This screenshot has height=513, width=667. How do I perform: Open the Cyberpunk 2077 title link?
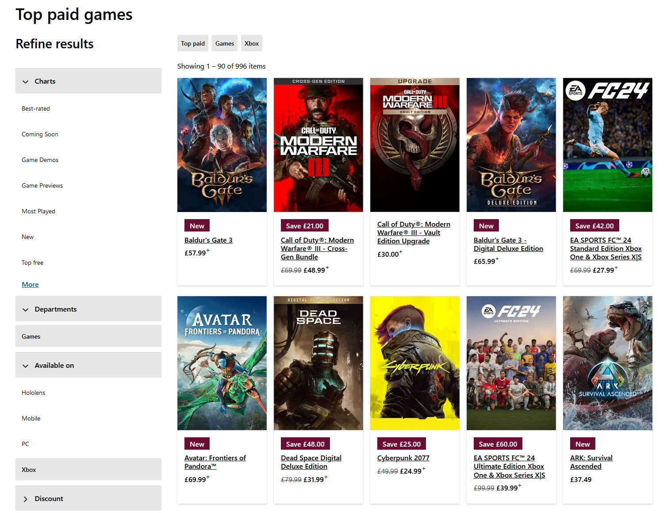(403, 458)
